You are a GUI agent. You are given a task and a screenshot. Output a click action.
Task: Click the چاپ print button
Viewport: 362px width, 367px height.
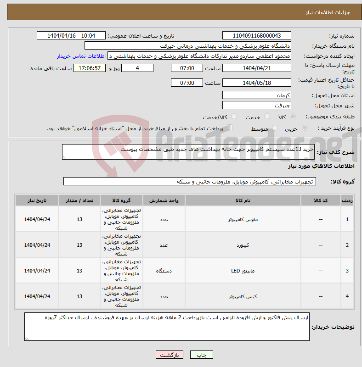click(x=201, y=355)
